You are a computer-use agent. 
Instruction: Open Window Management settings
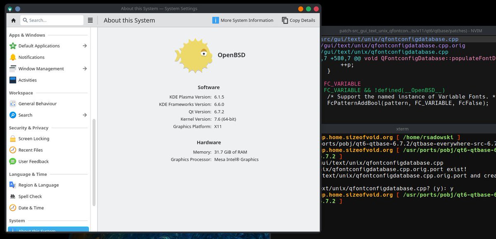48,69
